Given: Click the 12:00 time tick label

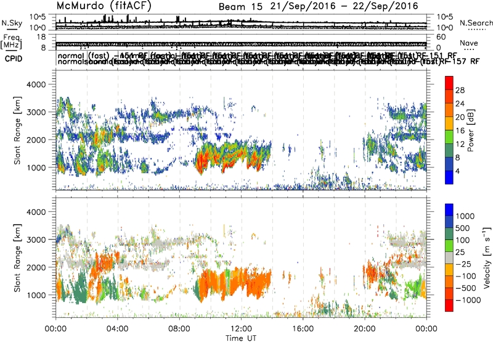Looking at the screenshot, I should click(x=241, y=329).
